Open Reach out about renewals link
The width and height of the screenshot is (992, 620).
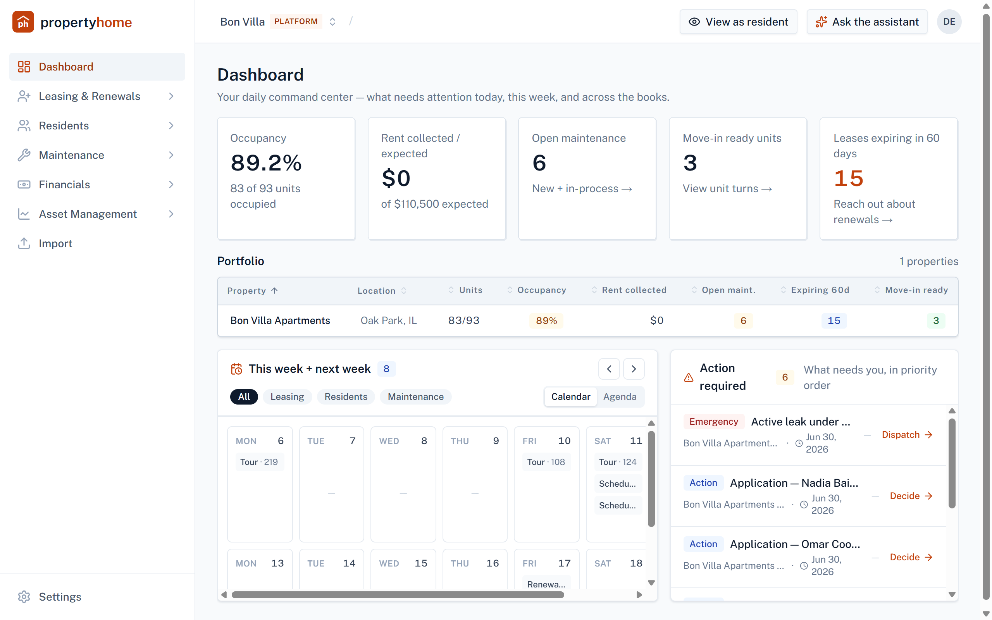(874, 212)
